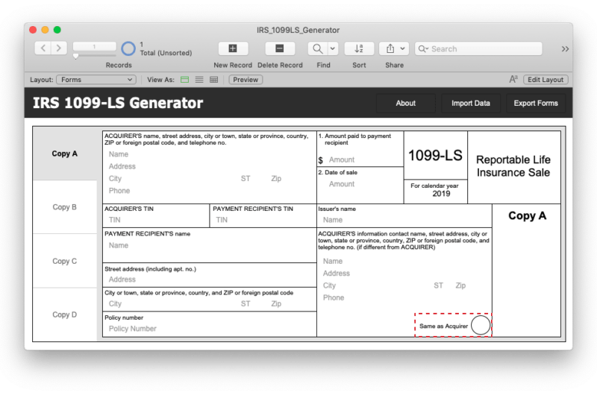Click the New Record plus icon
The width and height of the screenshot is (597, 395).
233,48
